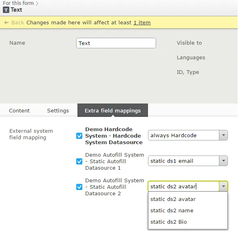Click the back arrow icon
The height and width of the screenshot is (231, 238).
coord(6,22)
